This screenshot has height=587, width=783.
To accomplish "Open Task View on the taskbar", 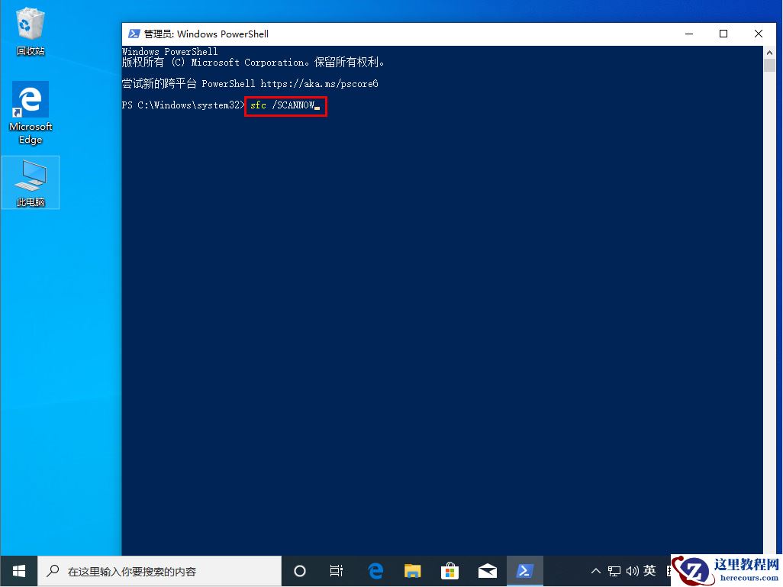I will pos(337,570).
